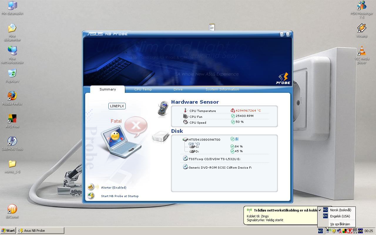
Task: Click the C: partition drive icon
Action: [192, 147]
